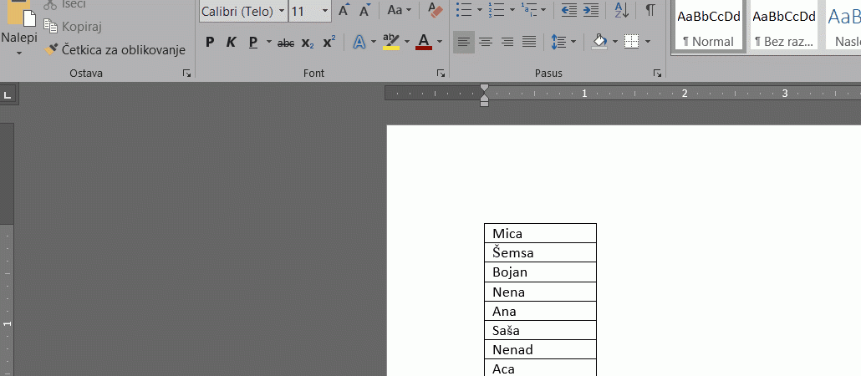Grow font size with the larger A icon
Image resolution: width=861 pixels, height=376 pixels.
point(344,11)
